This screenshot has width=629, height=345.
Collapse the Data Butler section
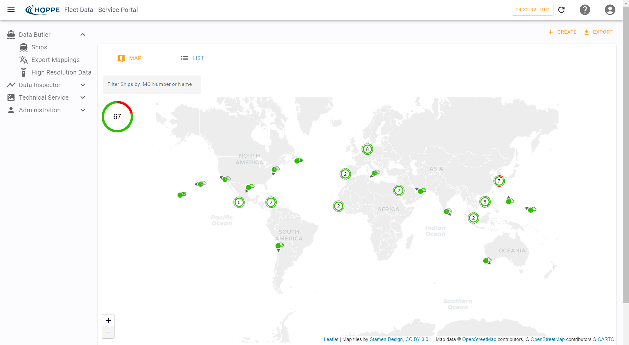[x=83, y=35]
